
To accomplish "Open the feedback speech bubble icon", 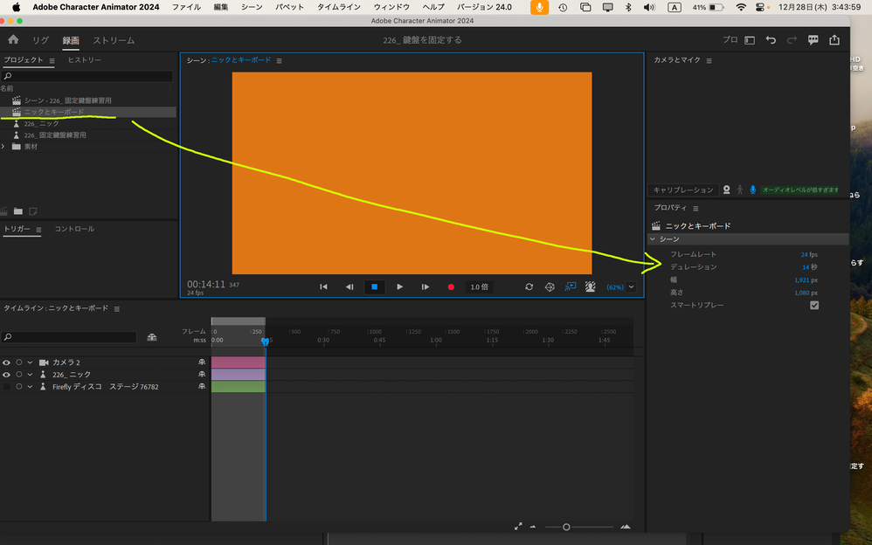I will pos(813,40).
